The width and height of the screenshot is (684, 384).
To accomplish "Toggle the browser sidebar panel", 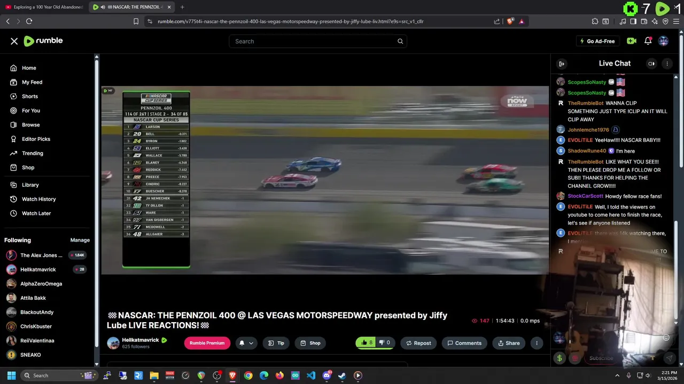I will [633, 21].
